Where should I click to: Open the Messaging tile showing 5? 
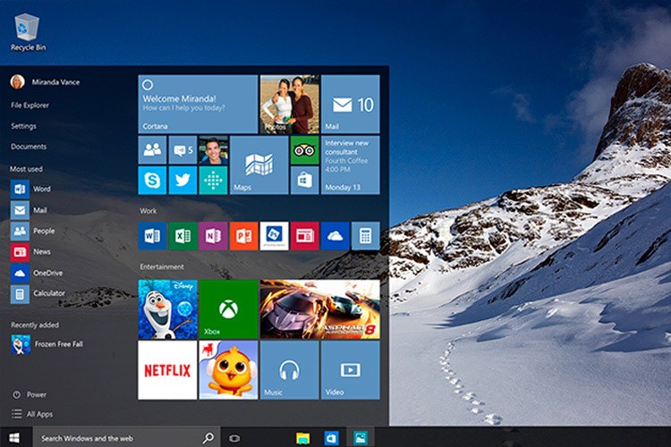[x=183, y=149]
